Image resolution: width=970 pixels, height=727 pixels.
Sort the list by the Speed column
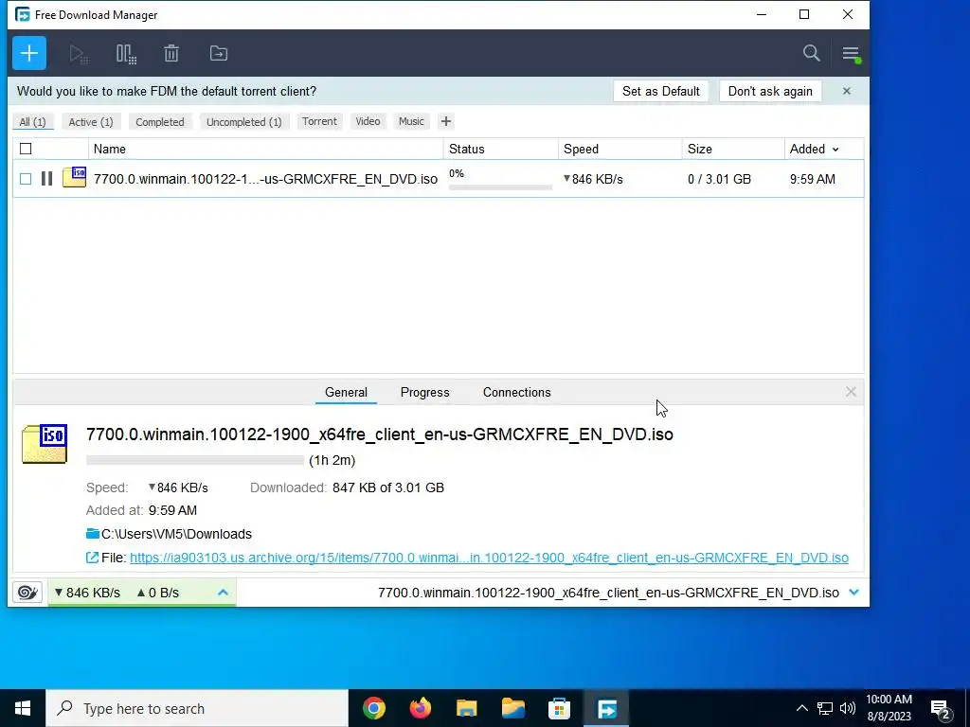620,149
